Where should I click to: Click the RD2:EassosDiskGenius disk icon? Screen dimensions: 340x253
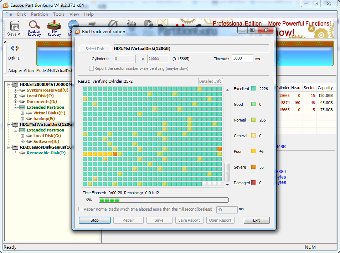pos(15,147)
